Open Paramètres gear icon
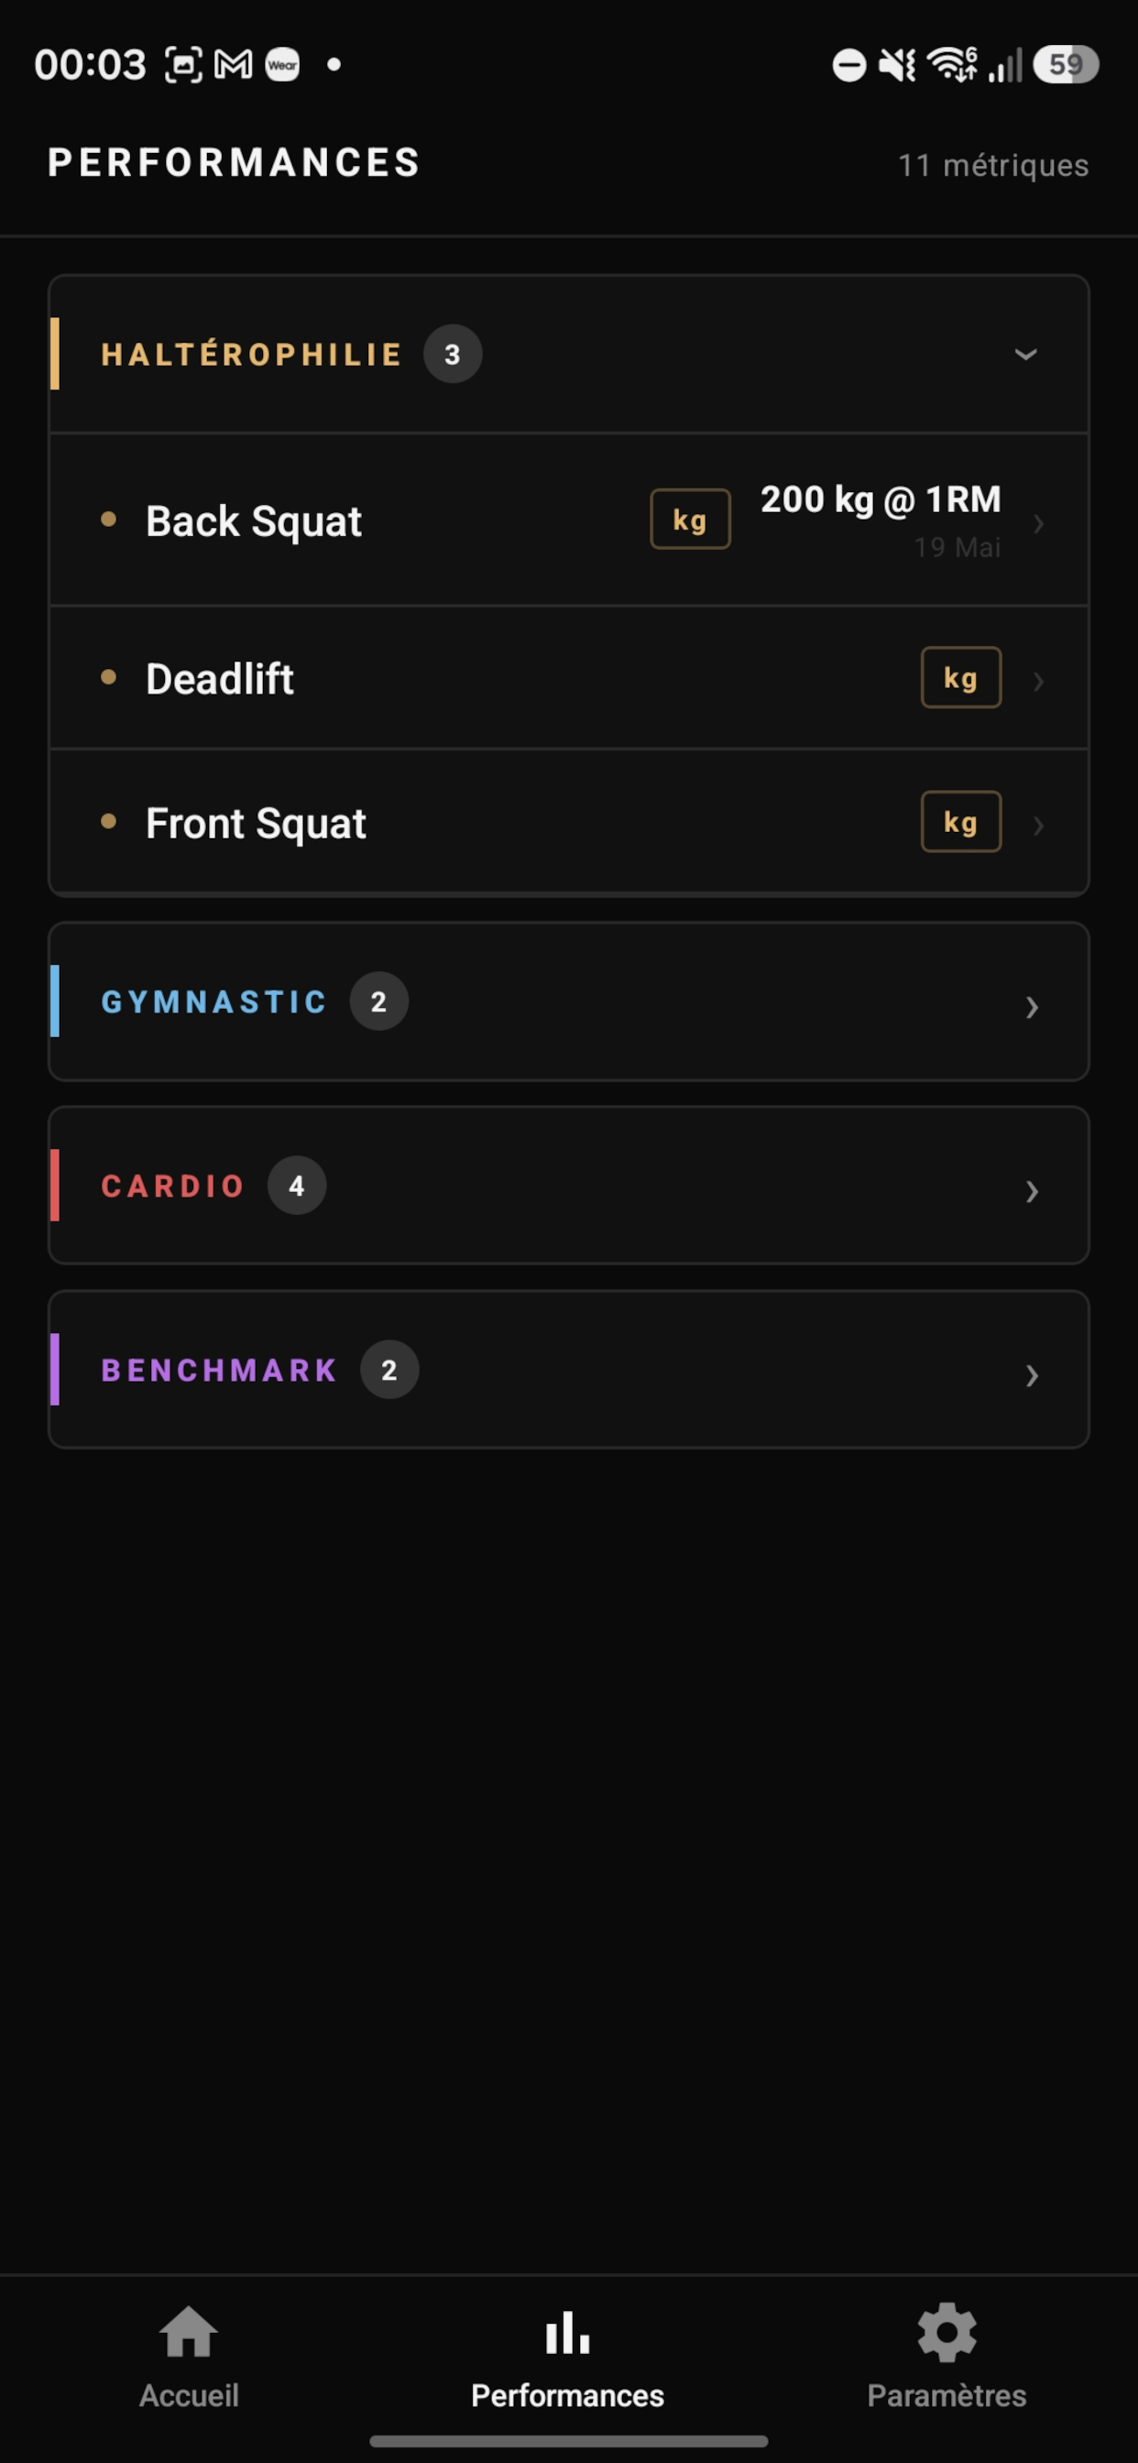 [x=947, y=2333]
